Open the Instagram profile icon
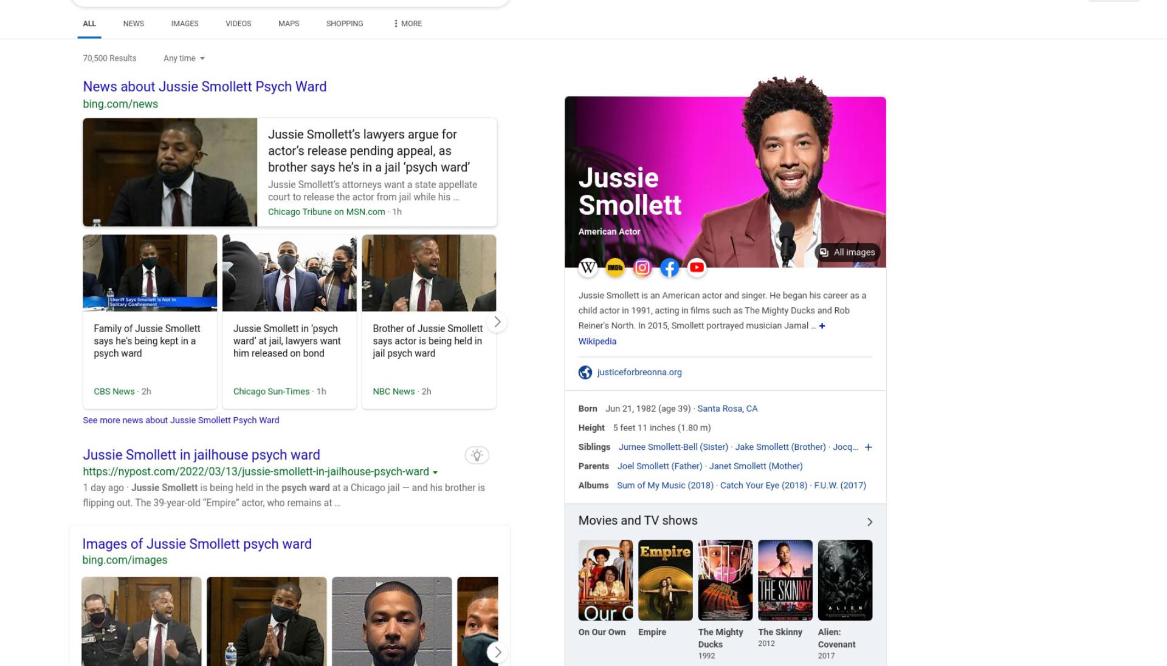The height and width of the screenshot is (666, 1167). pyautogui.click(x=642, y=267)
